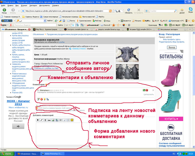Switch to Adobe Photoshop CS taskbar item

coord(53,154)
